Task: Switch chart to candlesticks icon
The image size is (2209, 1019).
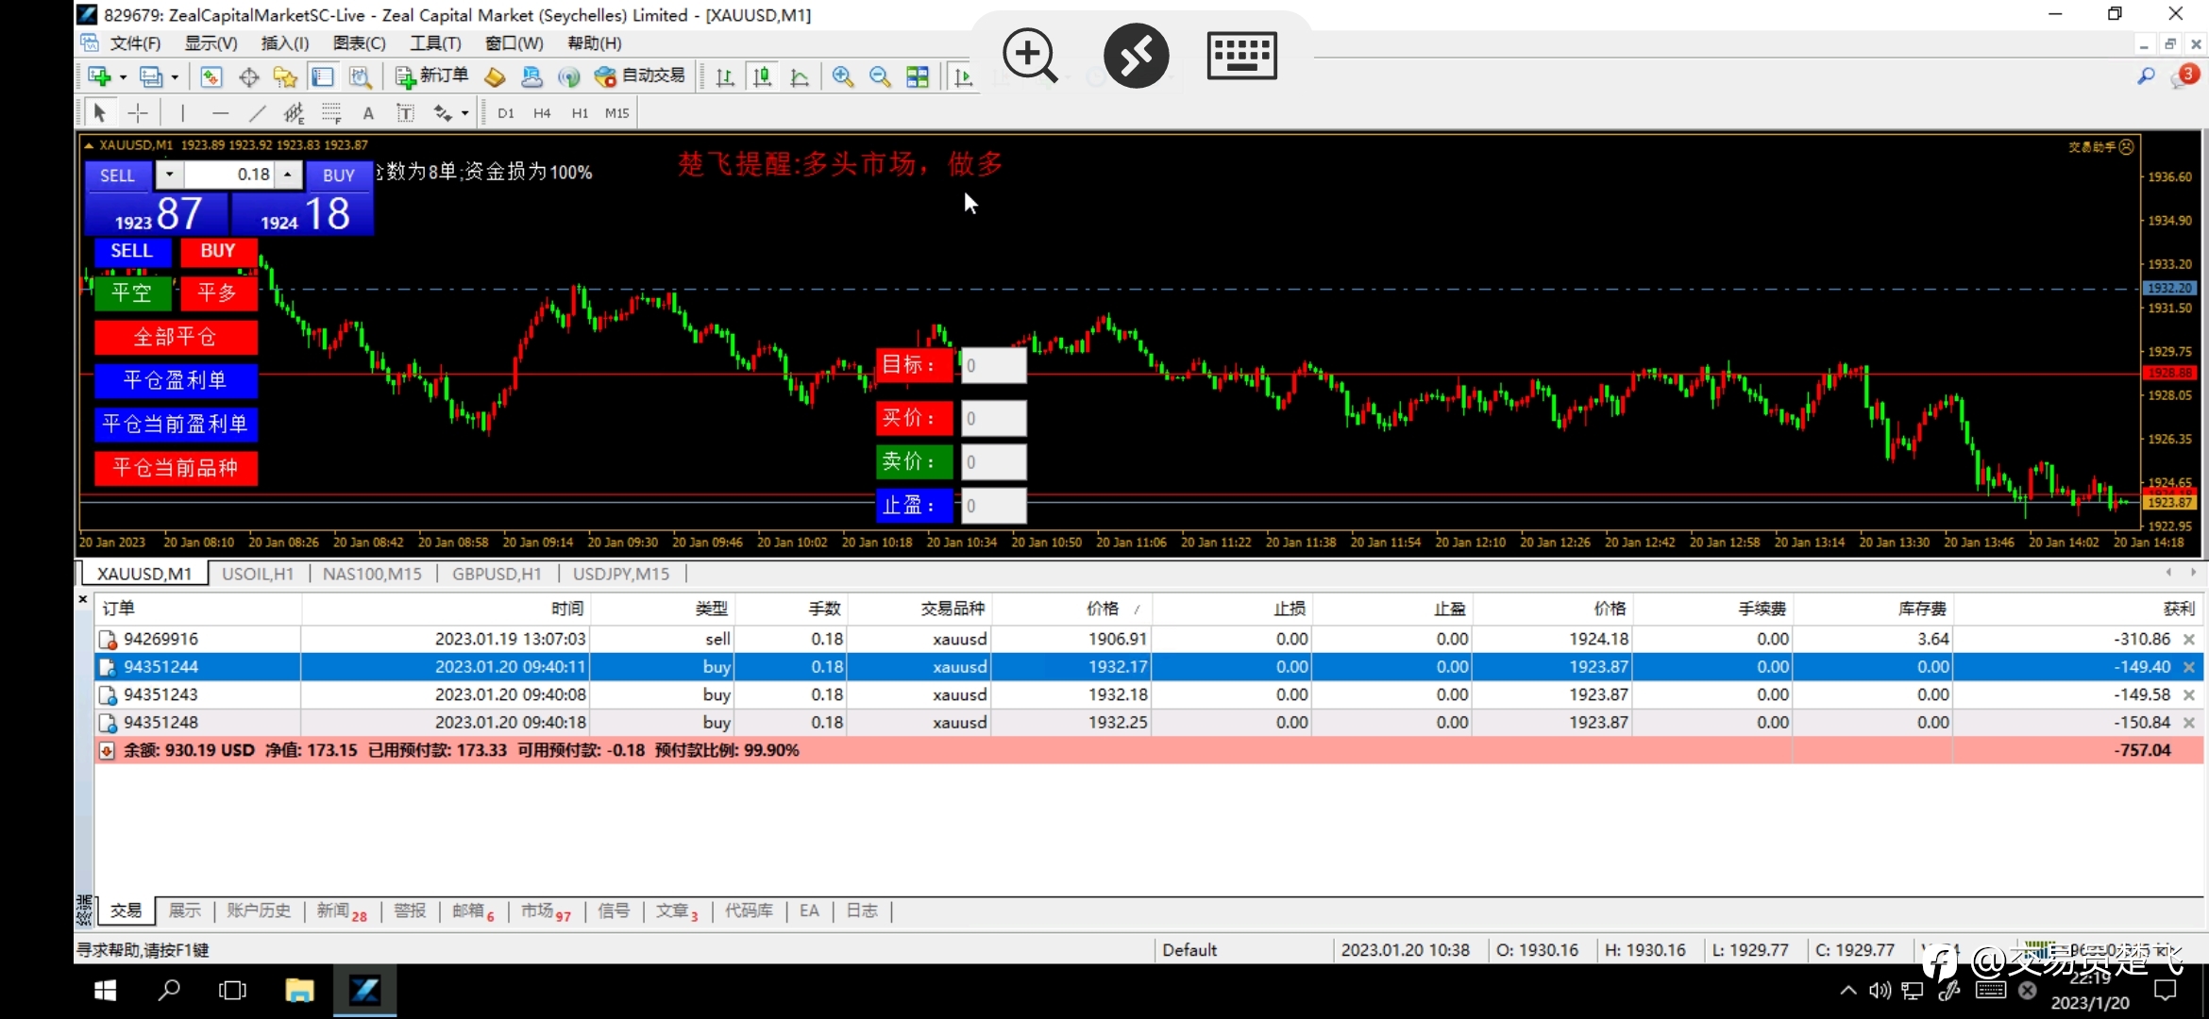Action: click(x=762, y=77)
